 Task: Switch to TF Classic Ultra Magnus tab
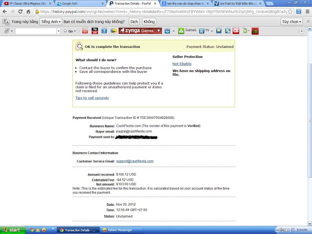[28, 4]
